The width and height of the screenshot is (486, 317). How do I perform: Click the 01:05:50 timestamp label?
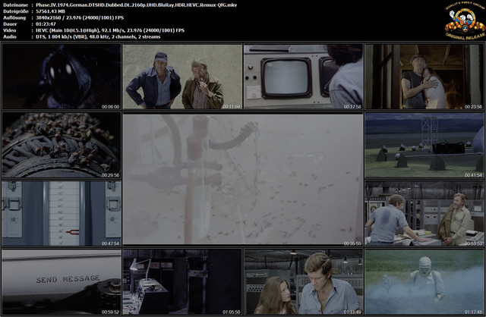(232, 312)
